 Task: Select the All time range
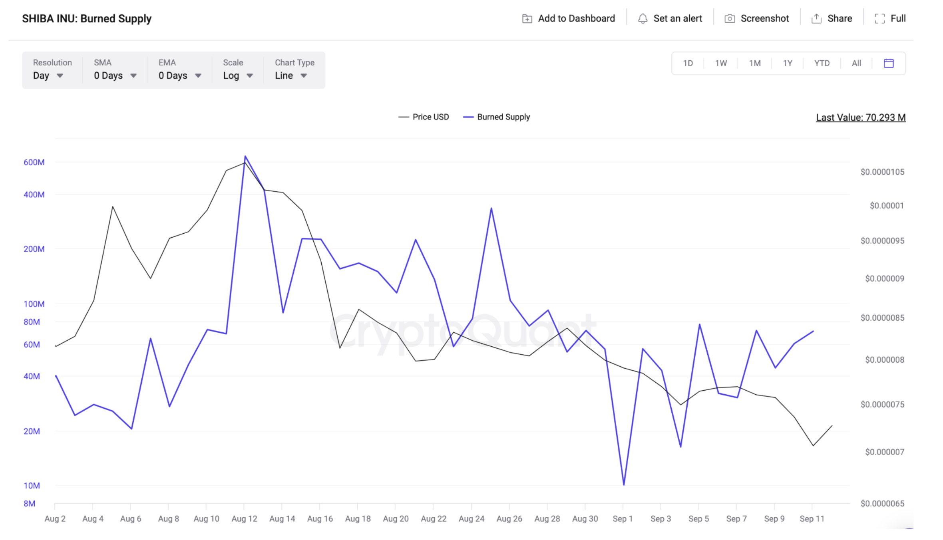coord(856,63)
